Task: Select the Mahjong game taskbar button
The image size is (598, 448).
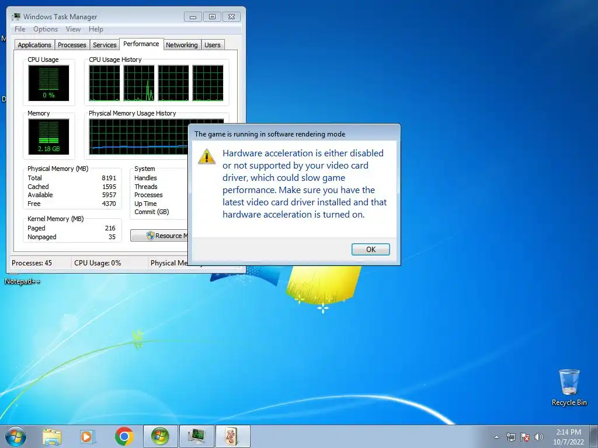Action: pos(232,436)
